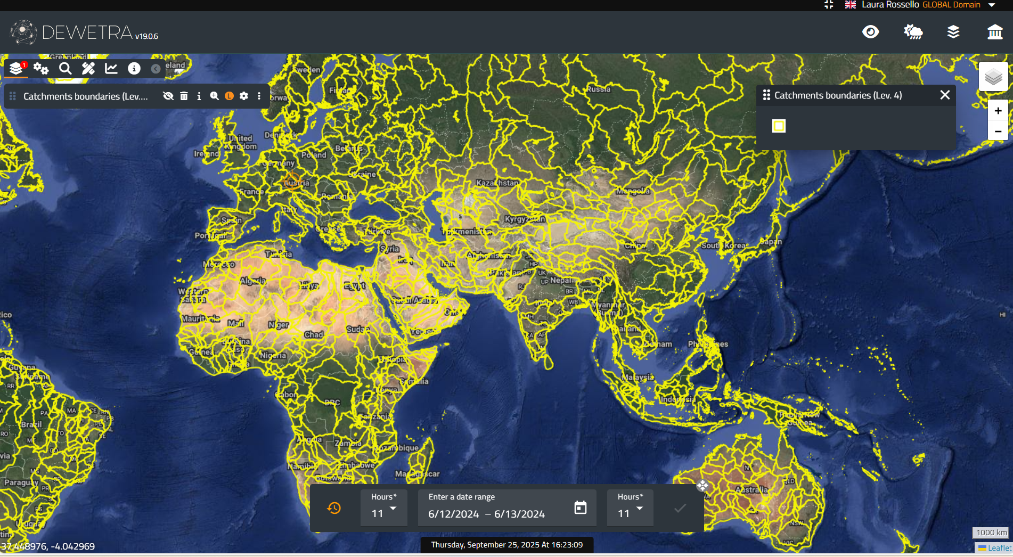Click the weather forecast cloud icon
The width and height of the screenshot is (1013, 557).
pos(913,32)
